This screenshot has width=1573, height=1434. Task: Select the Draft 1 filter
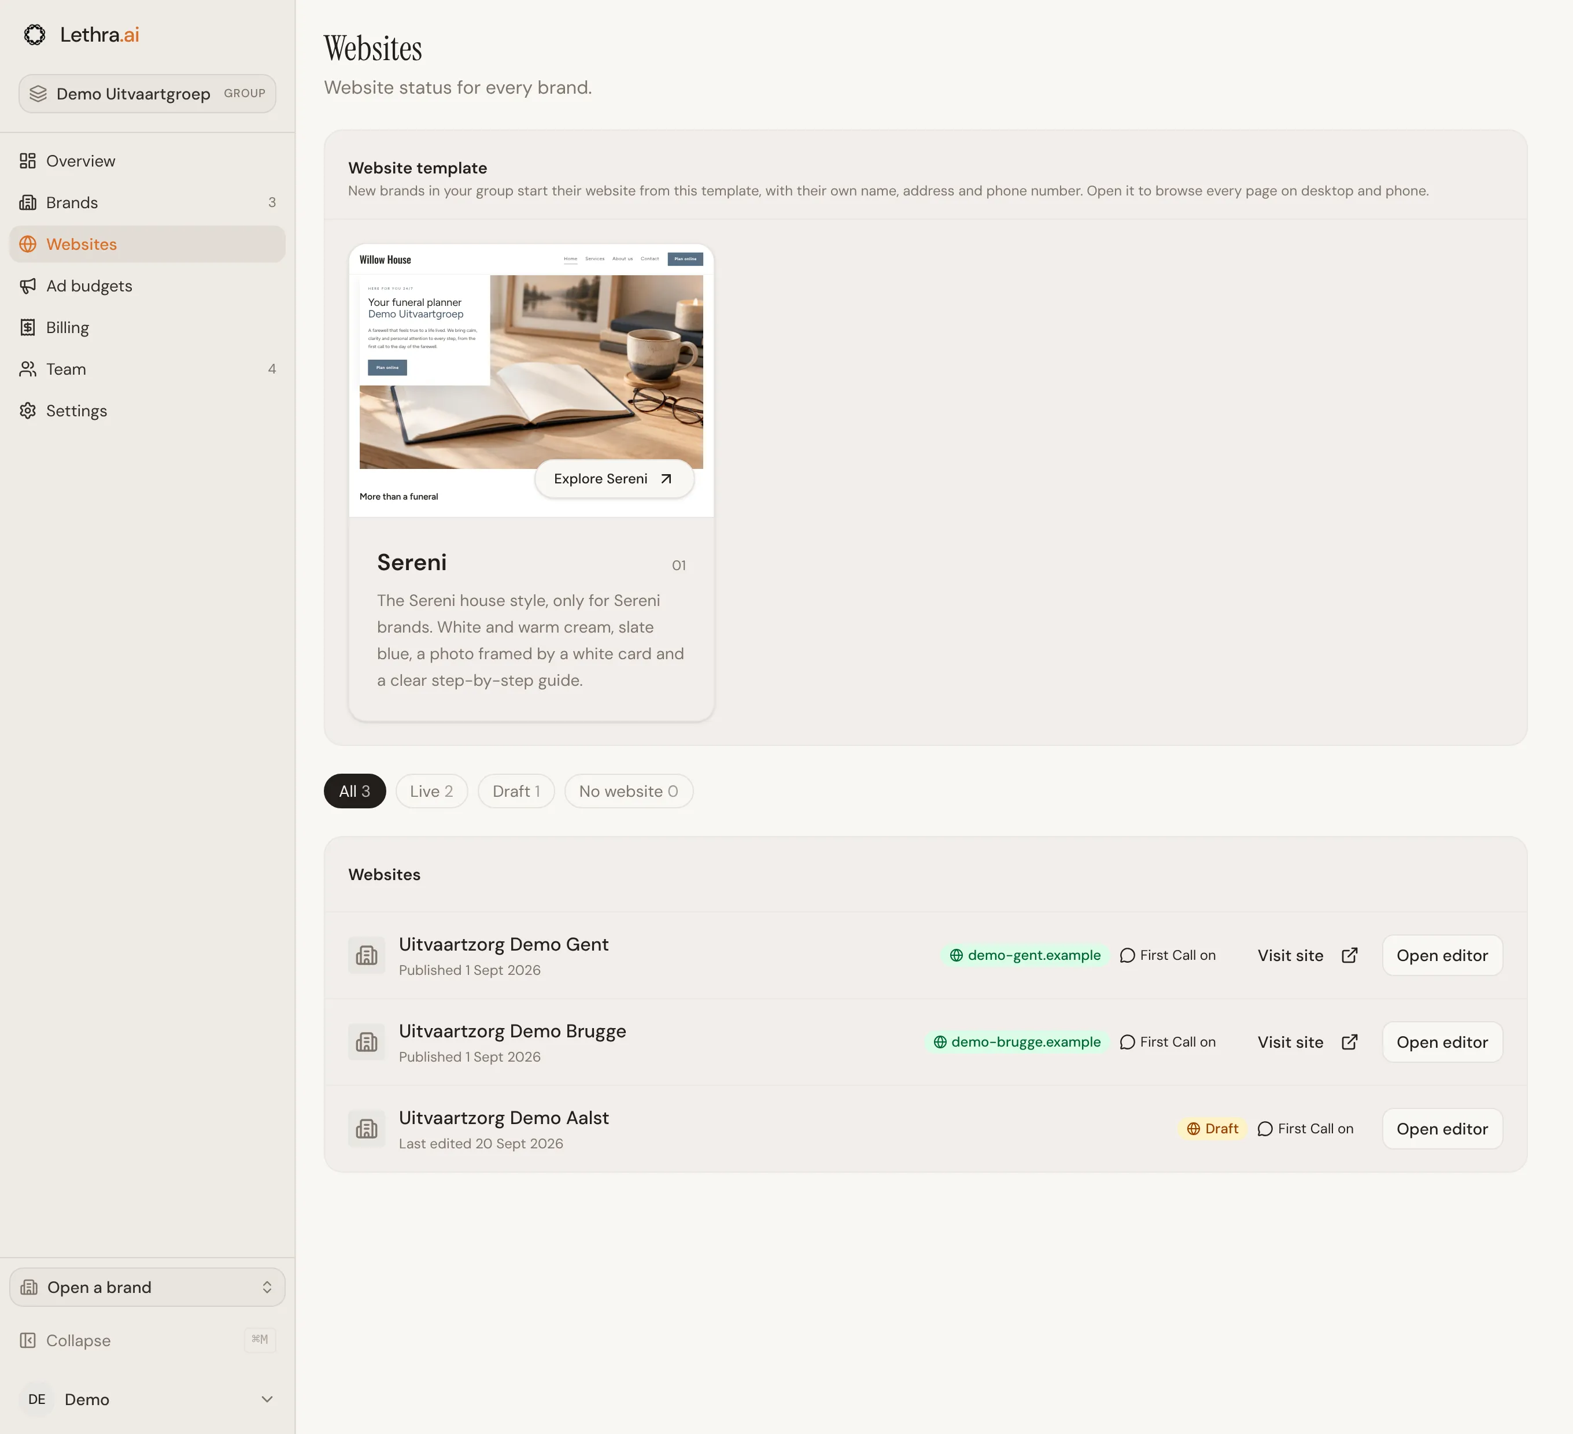[x=516, y=791]
